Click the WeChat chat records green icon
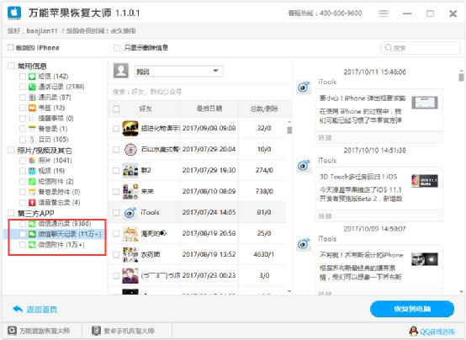 pyautogui.click(x=32, y=234)
